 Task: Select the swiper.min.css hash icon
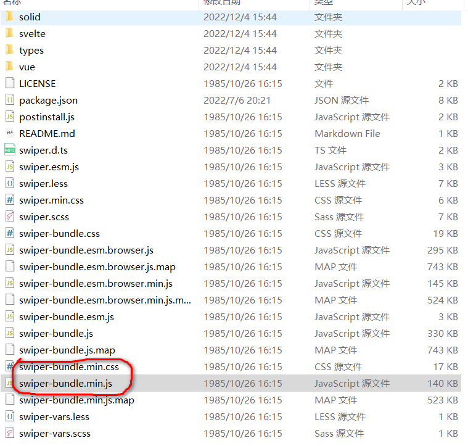point(10,200)
